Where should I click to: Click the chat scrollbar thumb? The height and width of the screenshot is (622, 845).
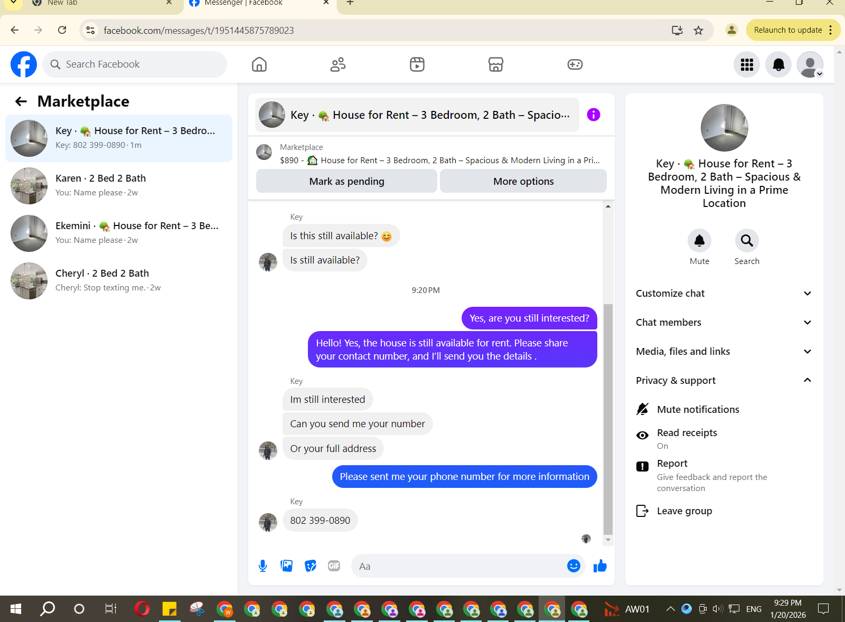608,420
